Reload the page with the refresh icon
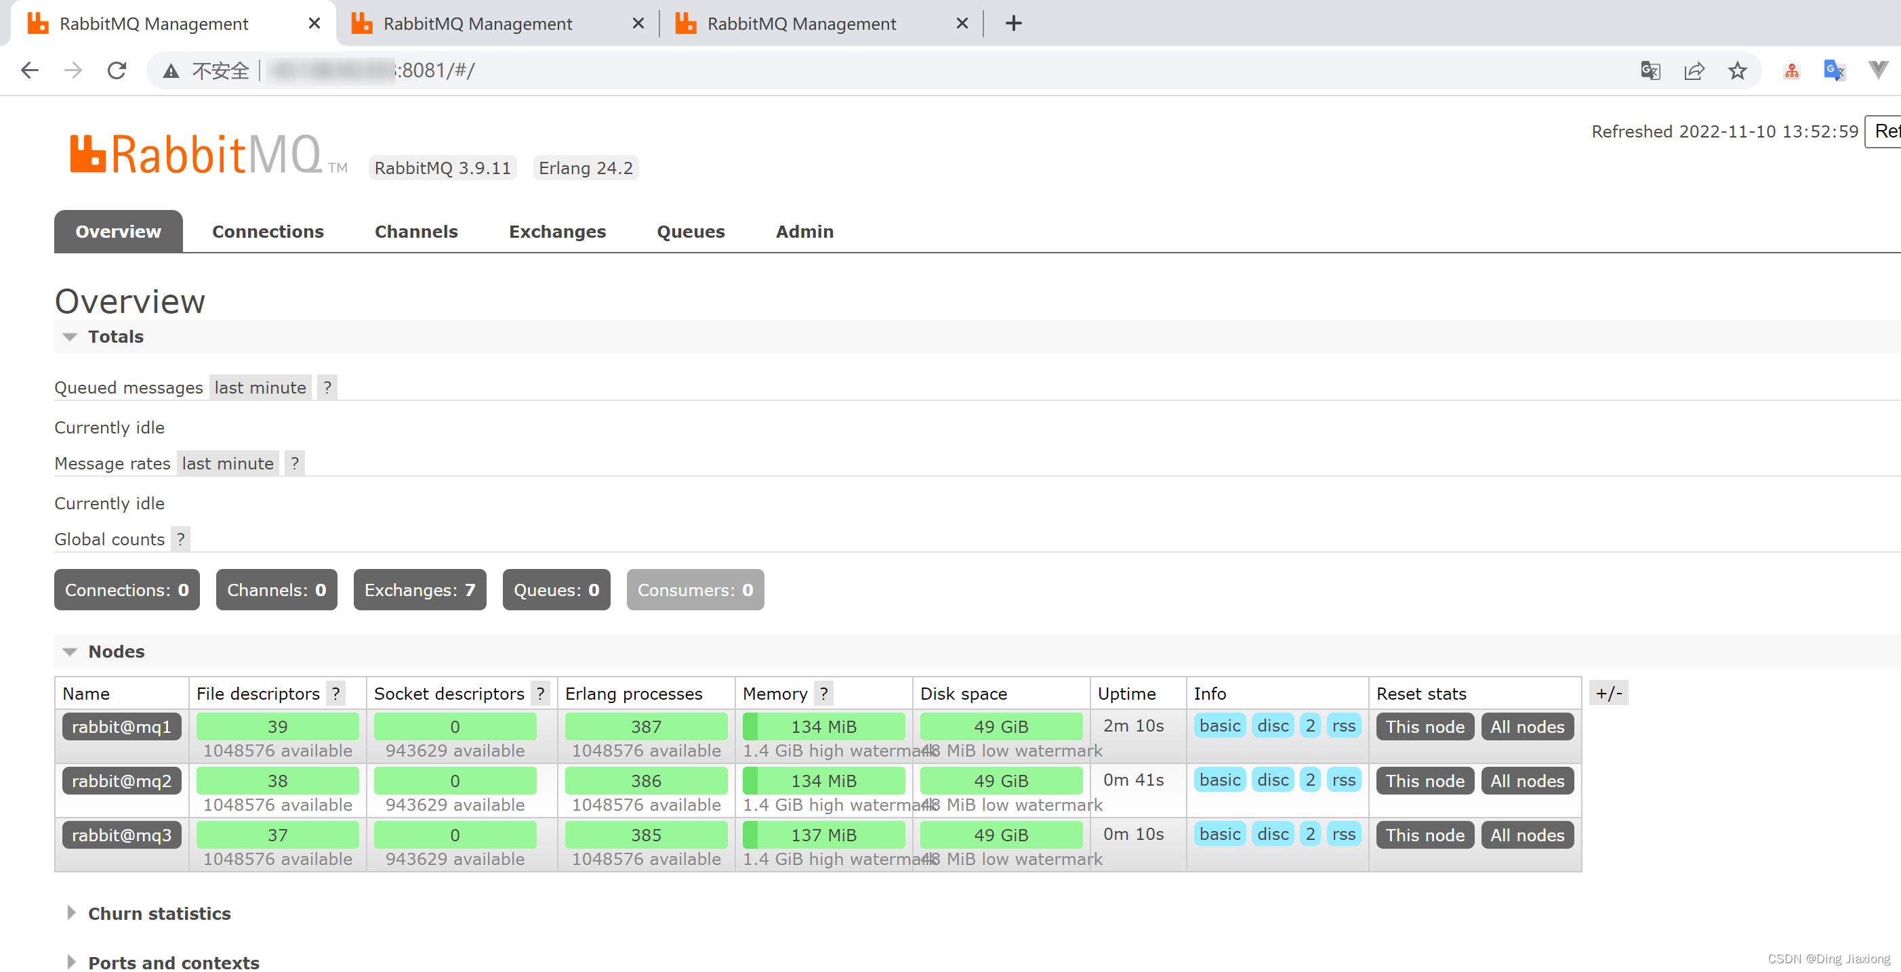 click(117, 71)
